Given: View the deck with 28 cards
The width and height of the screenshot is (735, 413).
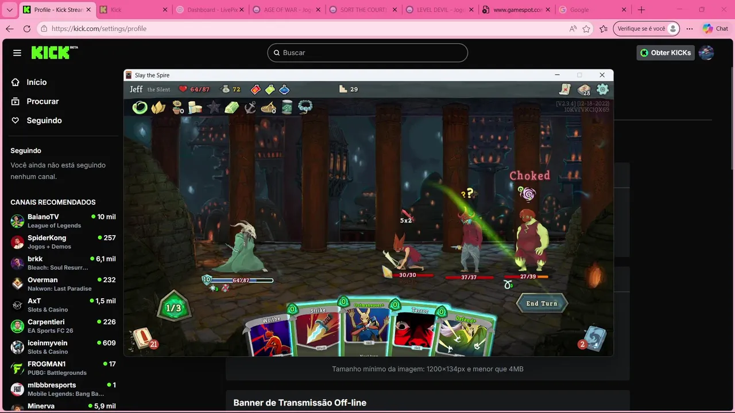Looking at the screenshot, I should point(584,89).
